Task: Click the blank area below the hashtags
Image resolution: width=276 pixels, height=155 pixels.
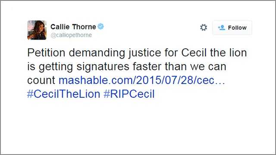Action: click(137, 125)
